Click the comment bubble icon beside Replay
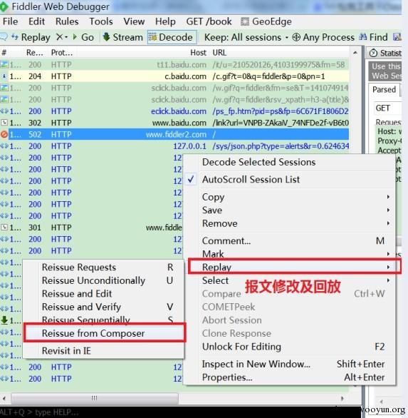Viewport: 408px width, 418px height. [x=4, y=37]
